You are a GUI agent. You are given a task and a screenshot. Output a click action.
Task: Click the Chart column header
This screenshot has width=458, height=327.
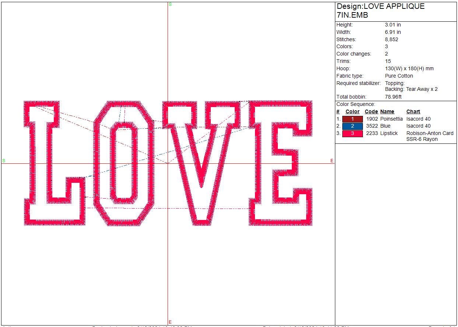pyautogui.click(x=413, y=111)
